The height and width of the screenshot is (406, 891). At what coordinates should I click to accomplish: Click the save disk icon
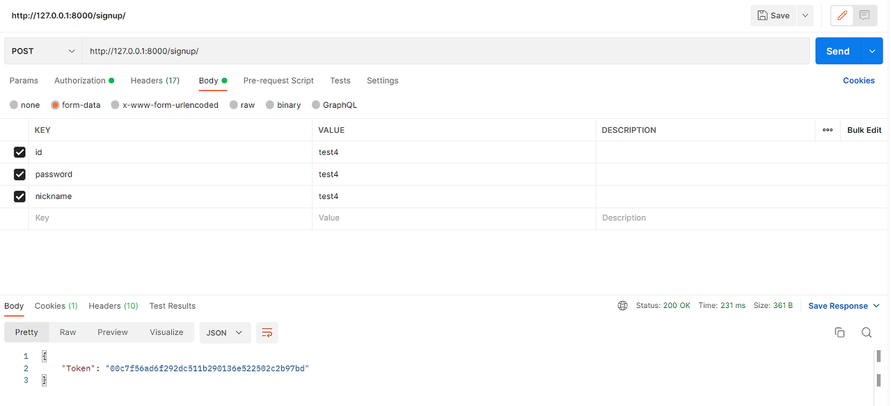pos(762,15)
